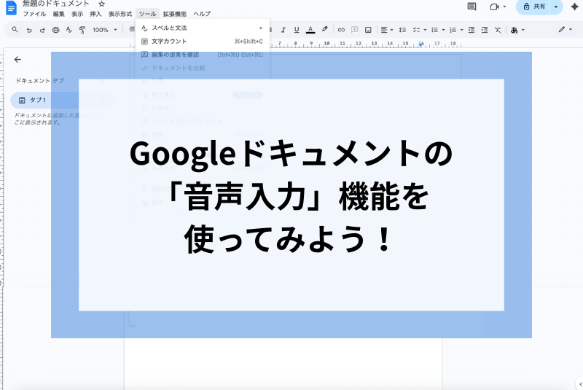
Task: Open the Meet call options arrow
Action: pos(504,7)
